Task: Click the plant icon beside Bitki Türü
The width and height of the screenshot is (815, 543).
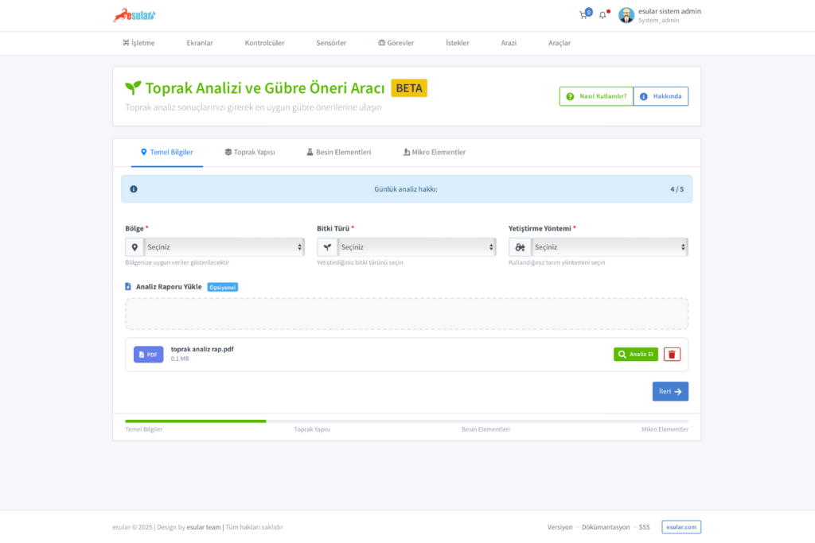Action: tap(327, 247)
